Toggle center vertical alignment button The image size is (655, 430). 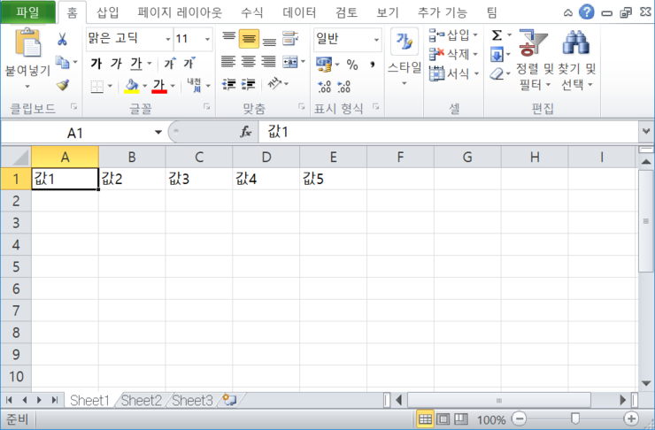pyautogui.click(x=249, y=39)
